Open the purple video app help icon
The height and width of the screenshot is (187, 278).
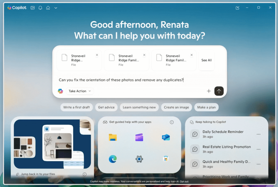(139, 137)
